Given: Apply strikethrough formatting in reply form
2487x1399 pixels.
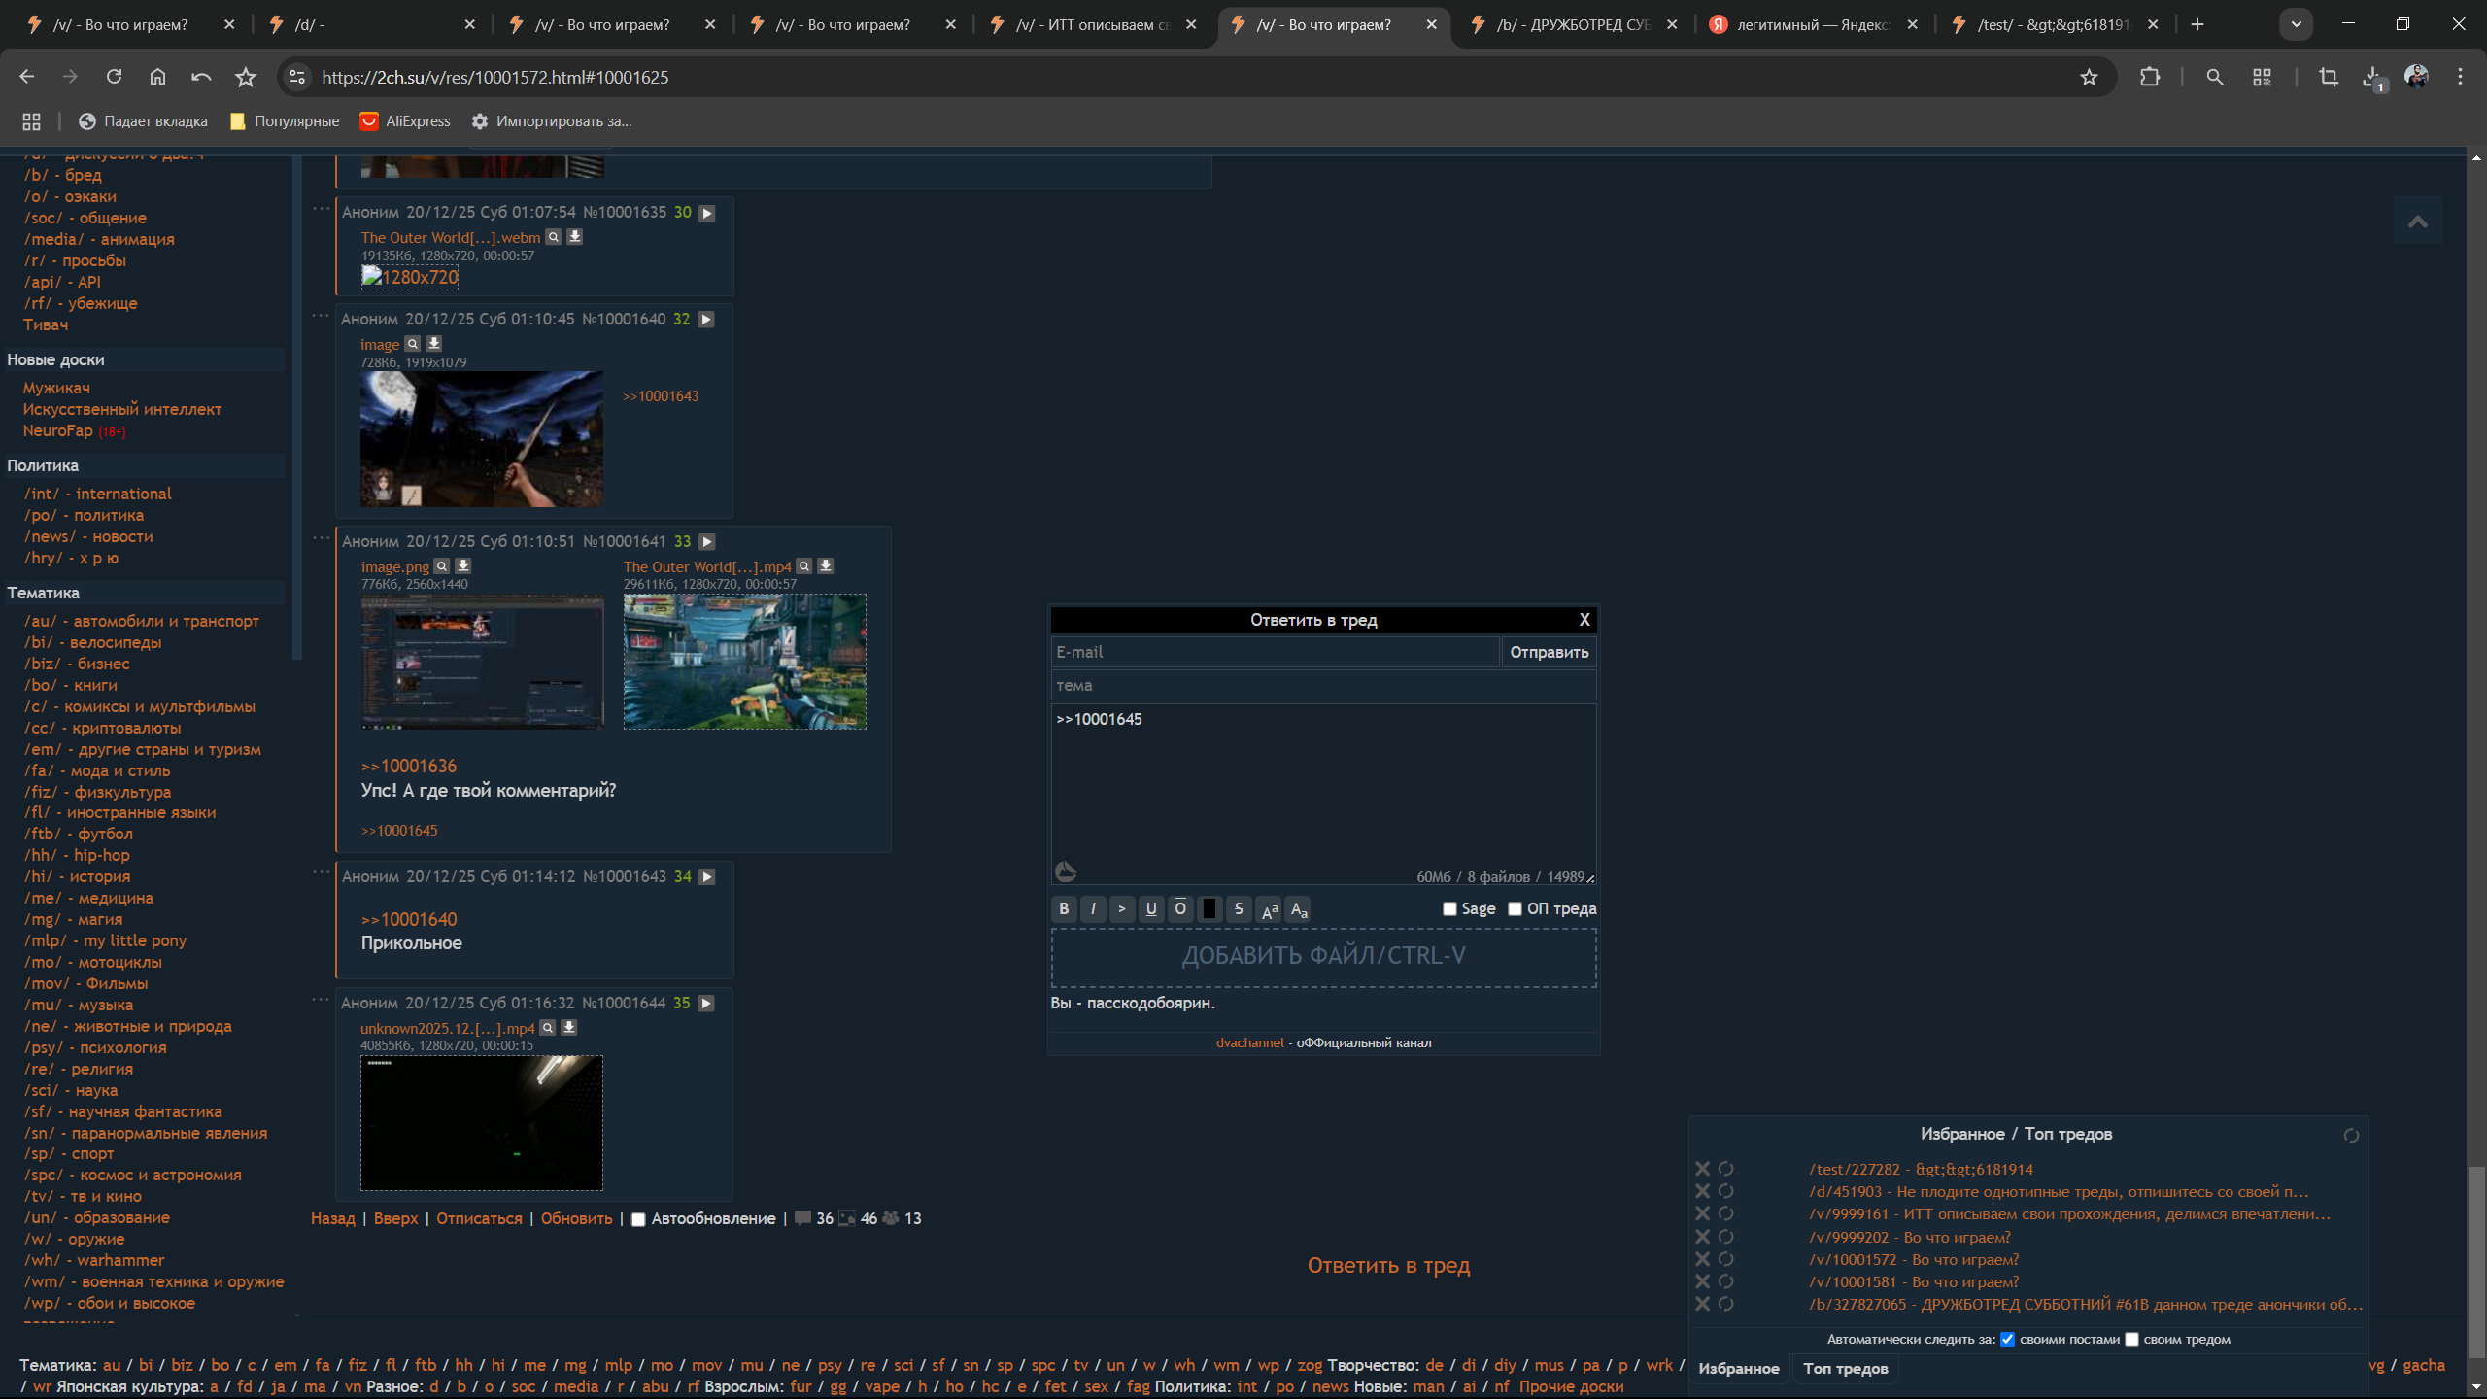Looking at the screenshot, I should (1238, 908).
